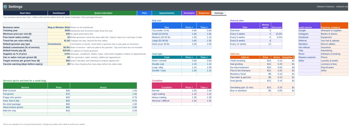Viewport: 351px width, 128px height.
Task: Select the Shampoo & supplies expense category
Action: click(x=335, y=30)
